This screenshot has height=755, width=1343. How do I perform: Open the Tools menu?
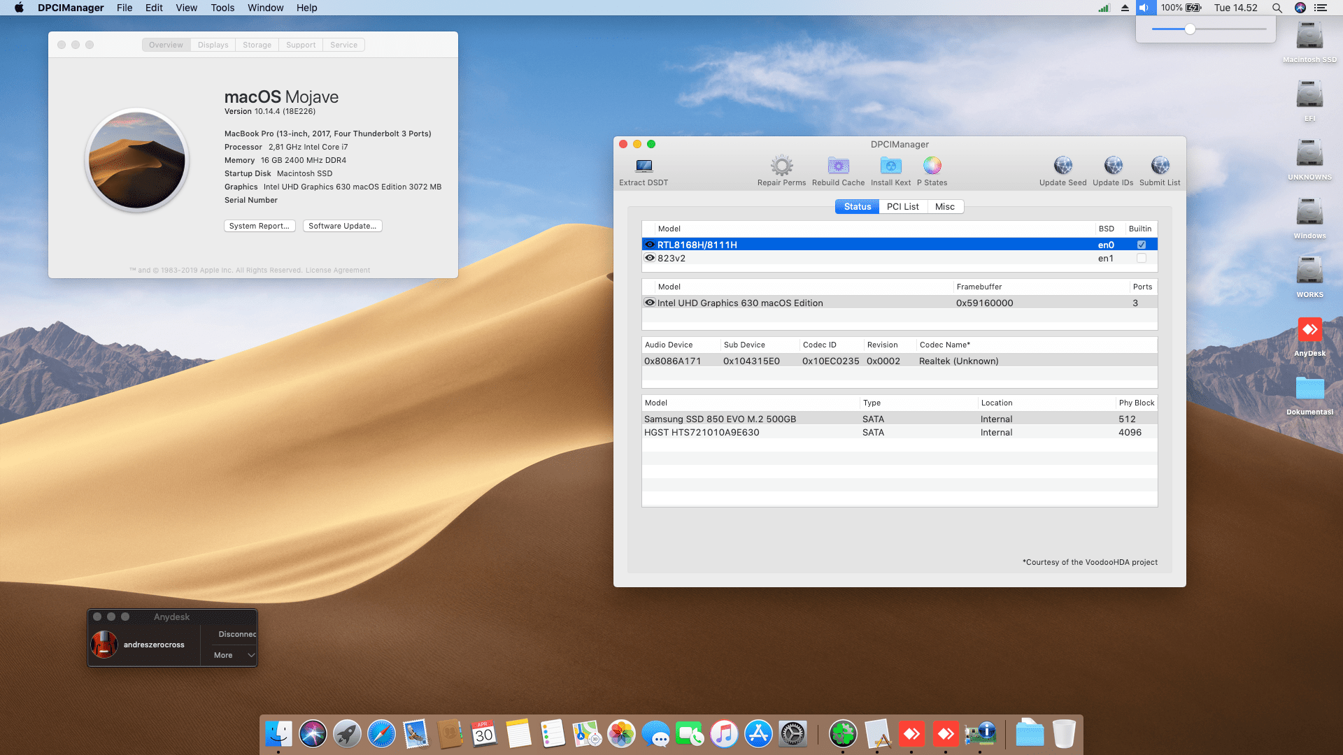coord(222,8)
